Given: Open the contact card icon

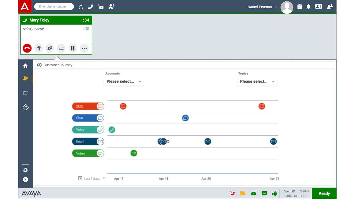Looking at the screenshot, I should point(319,7).
